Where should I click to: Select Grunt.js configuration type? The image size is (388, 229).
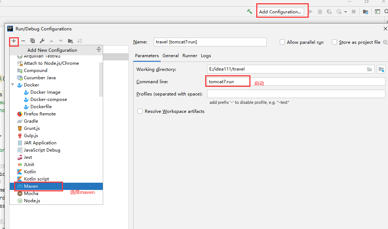tap(56, 128)
